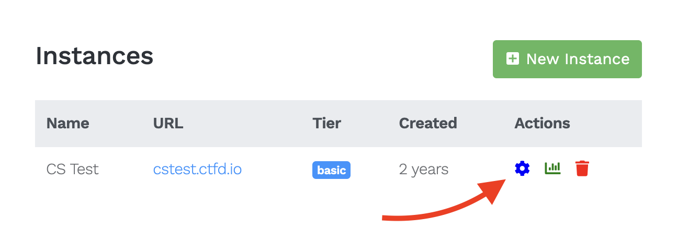Image resolution: width=677 pixels, height=241 pixels.
Task: Click blank row space between CS Test and URL
Action: 126,169
